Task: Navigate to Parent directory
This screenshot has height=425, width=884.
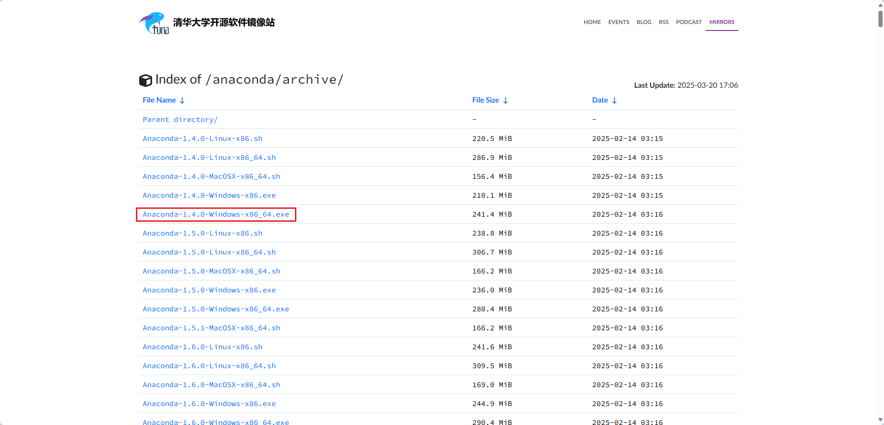Action: pyautogui.click(x=180, y=119)
